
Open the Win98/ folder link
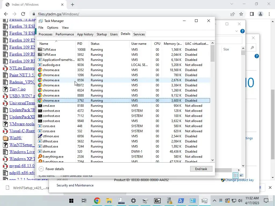click(16, 138)
